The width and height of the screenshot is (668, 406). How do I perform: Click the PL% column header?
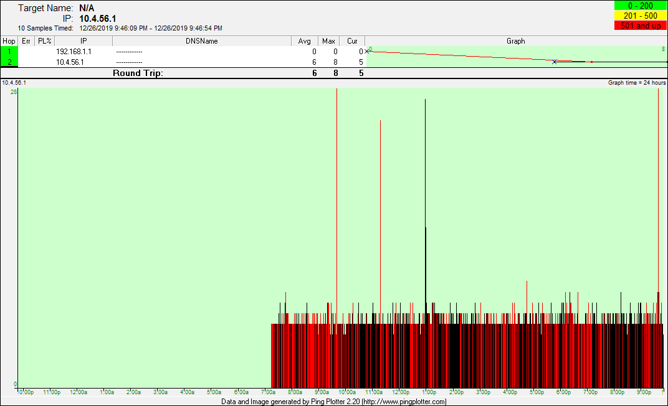pyautogui.click(x=44, y=41)
